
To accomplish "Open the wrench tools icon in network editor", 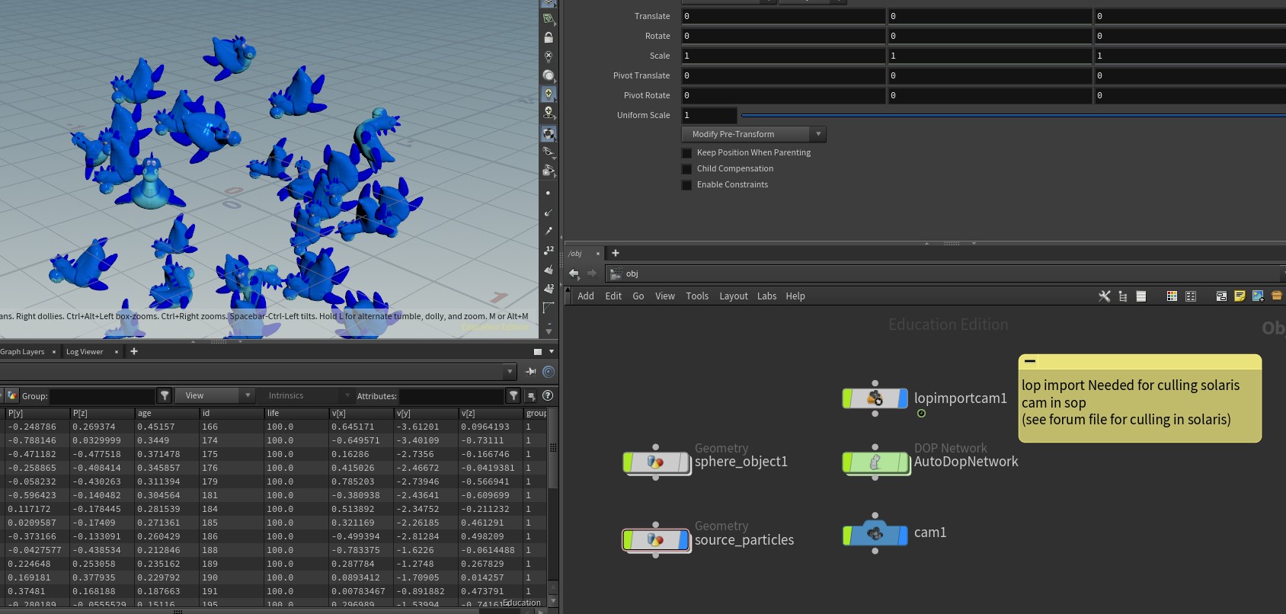I will (x=1104, y=296).
